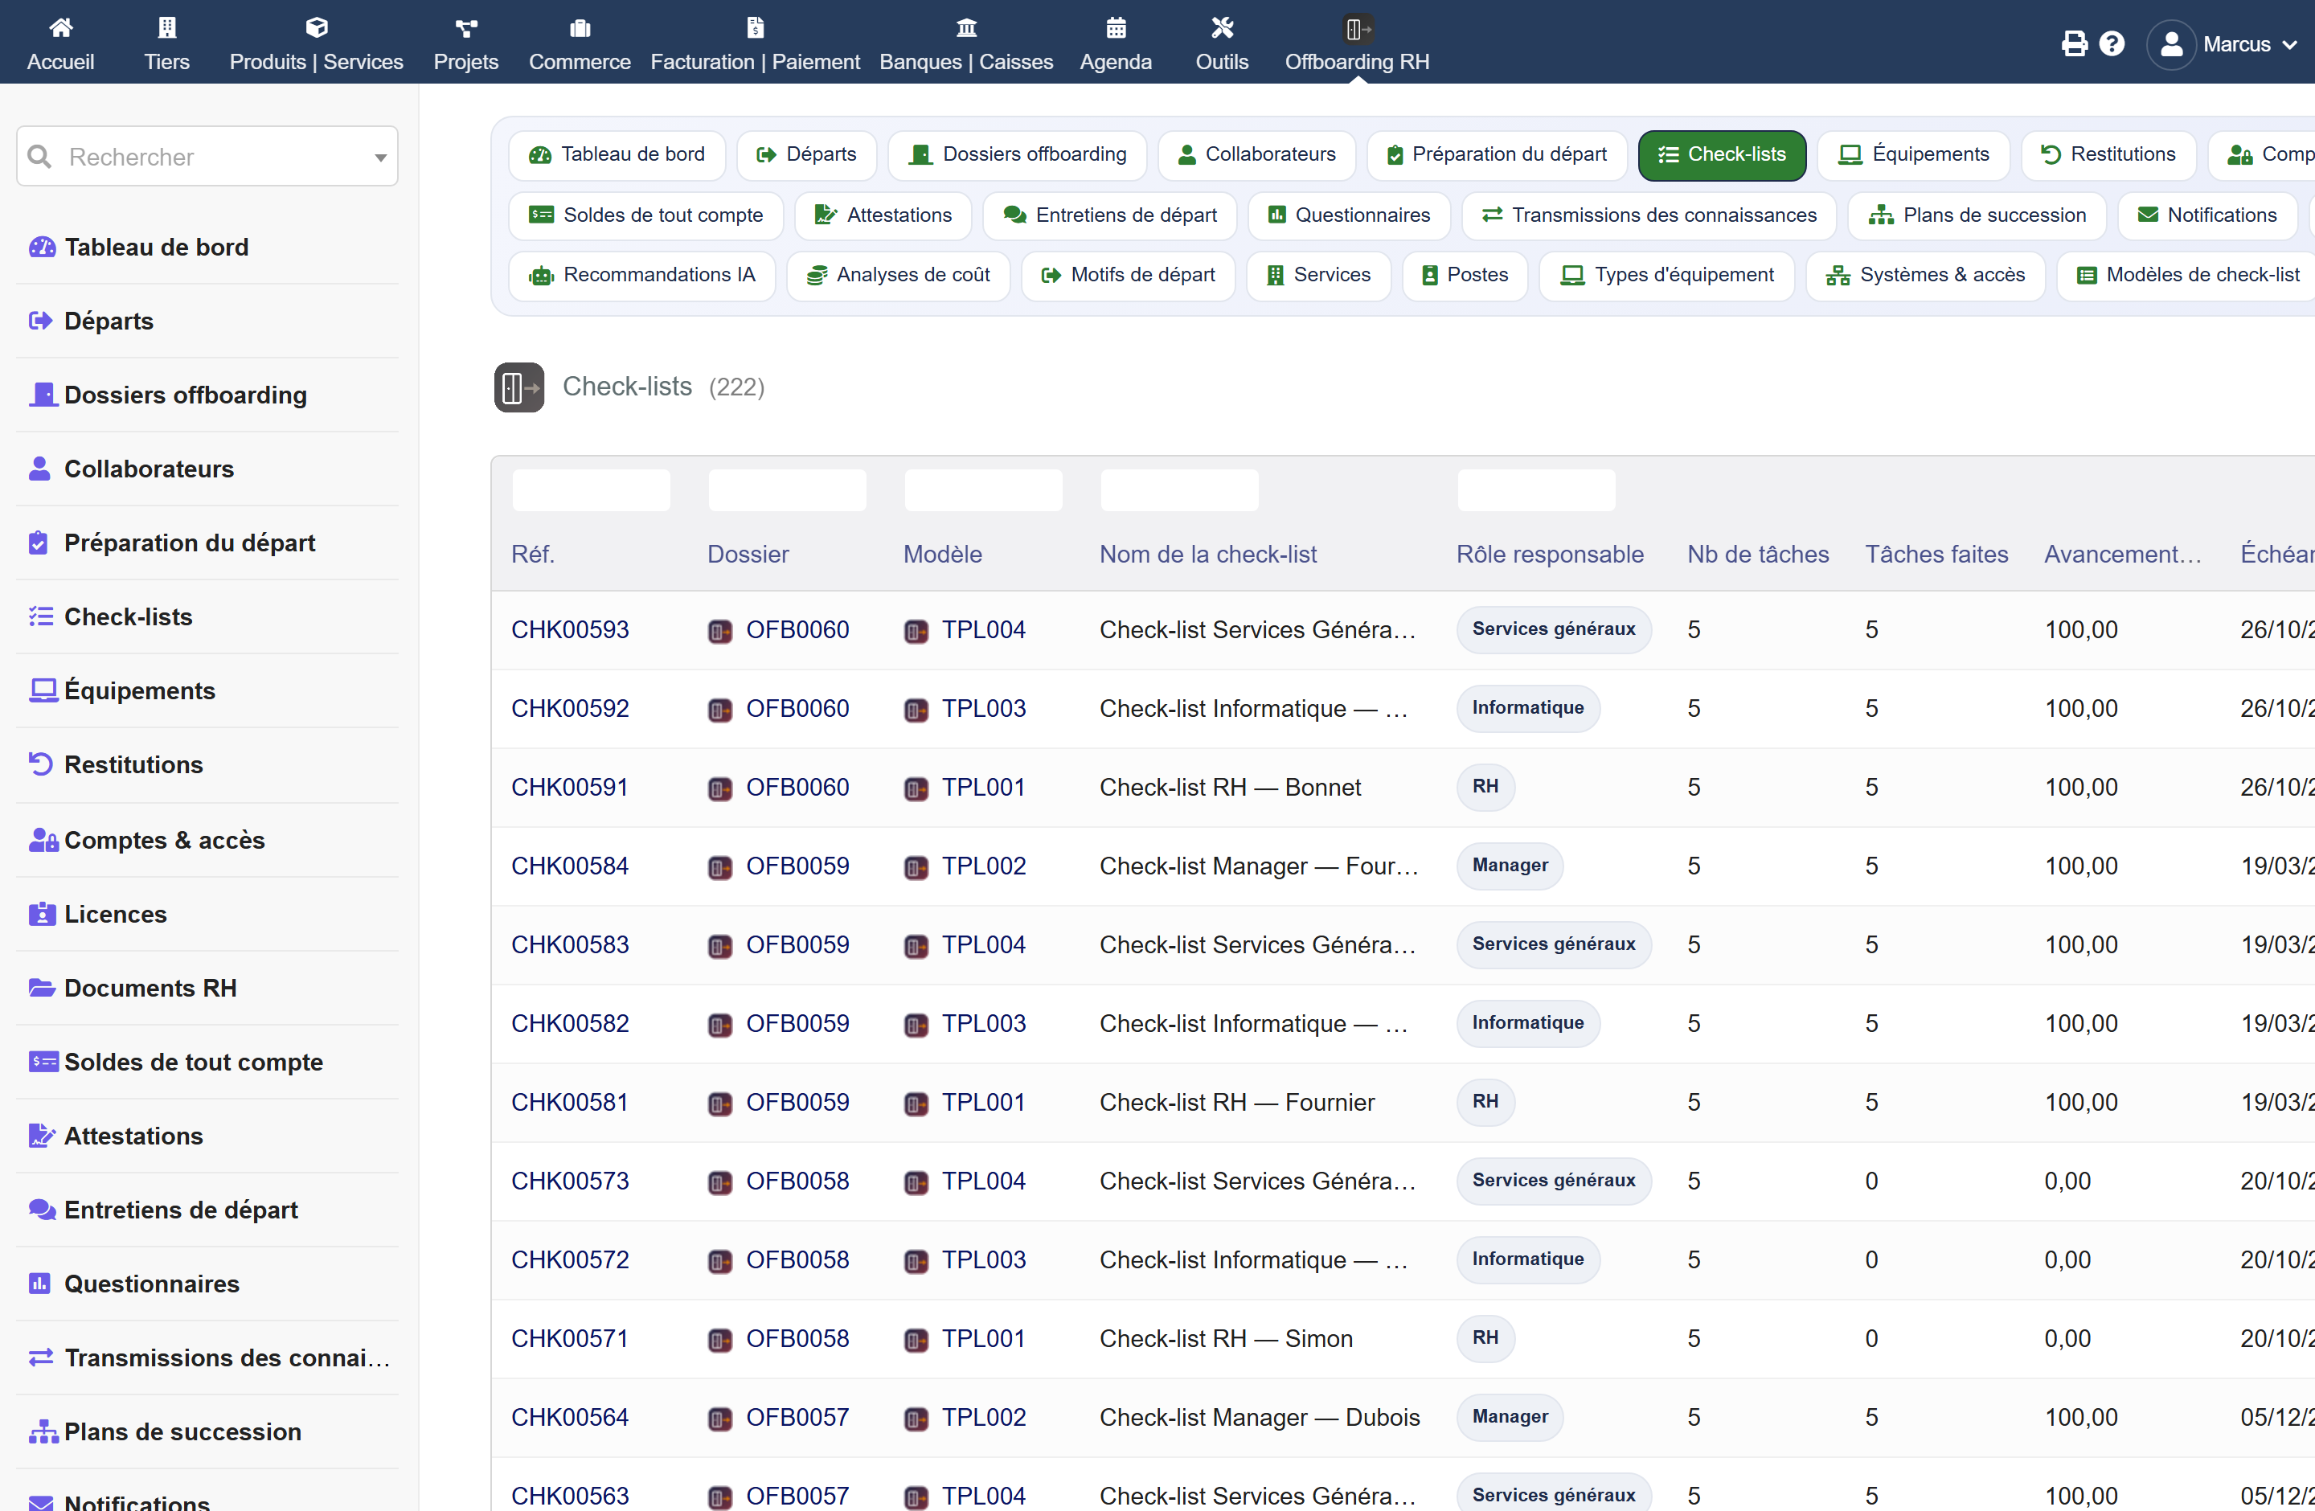Click the search magnifier icon
The image size is (2315, 1511).
pyautogui.click(x=40, y=157)
